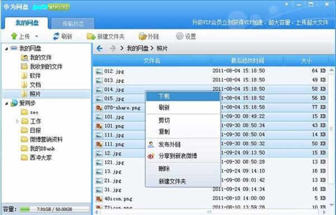
Task: Choose 分享到新浪微博 from context menu
Action: click(x=183, y=156)
